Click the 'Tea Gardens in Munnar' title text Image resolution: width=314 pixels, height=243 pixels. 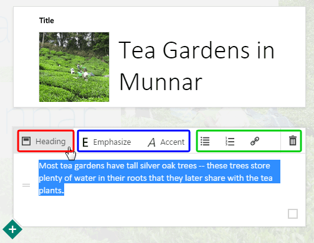click(196, 66)
